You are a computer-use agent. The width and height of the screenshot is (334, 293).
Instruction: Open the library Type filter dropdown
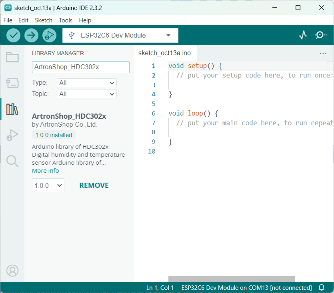point(87,83)
